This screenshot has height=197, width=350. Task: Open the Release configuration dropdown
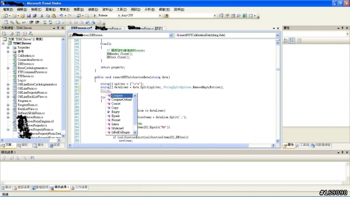[x=119, y=15]
